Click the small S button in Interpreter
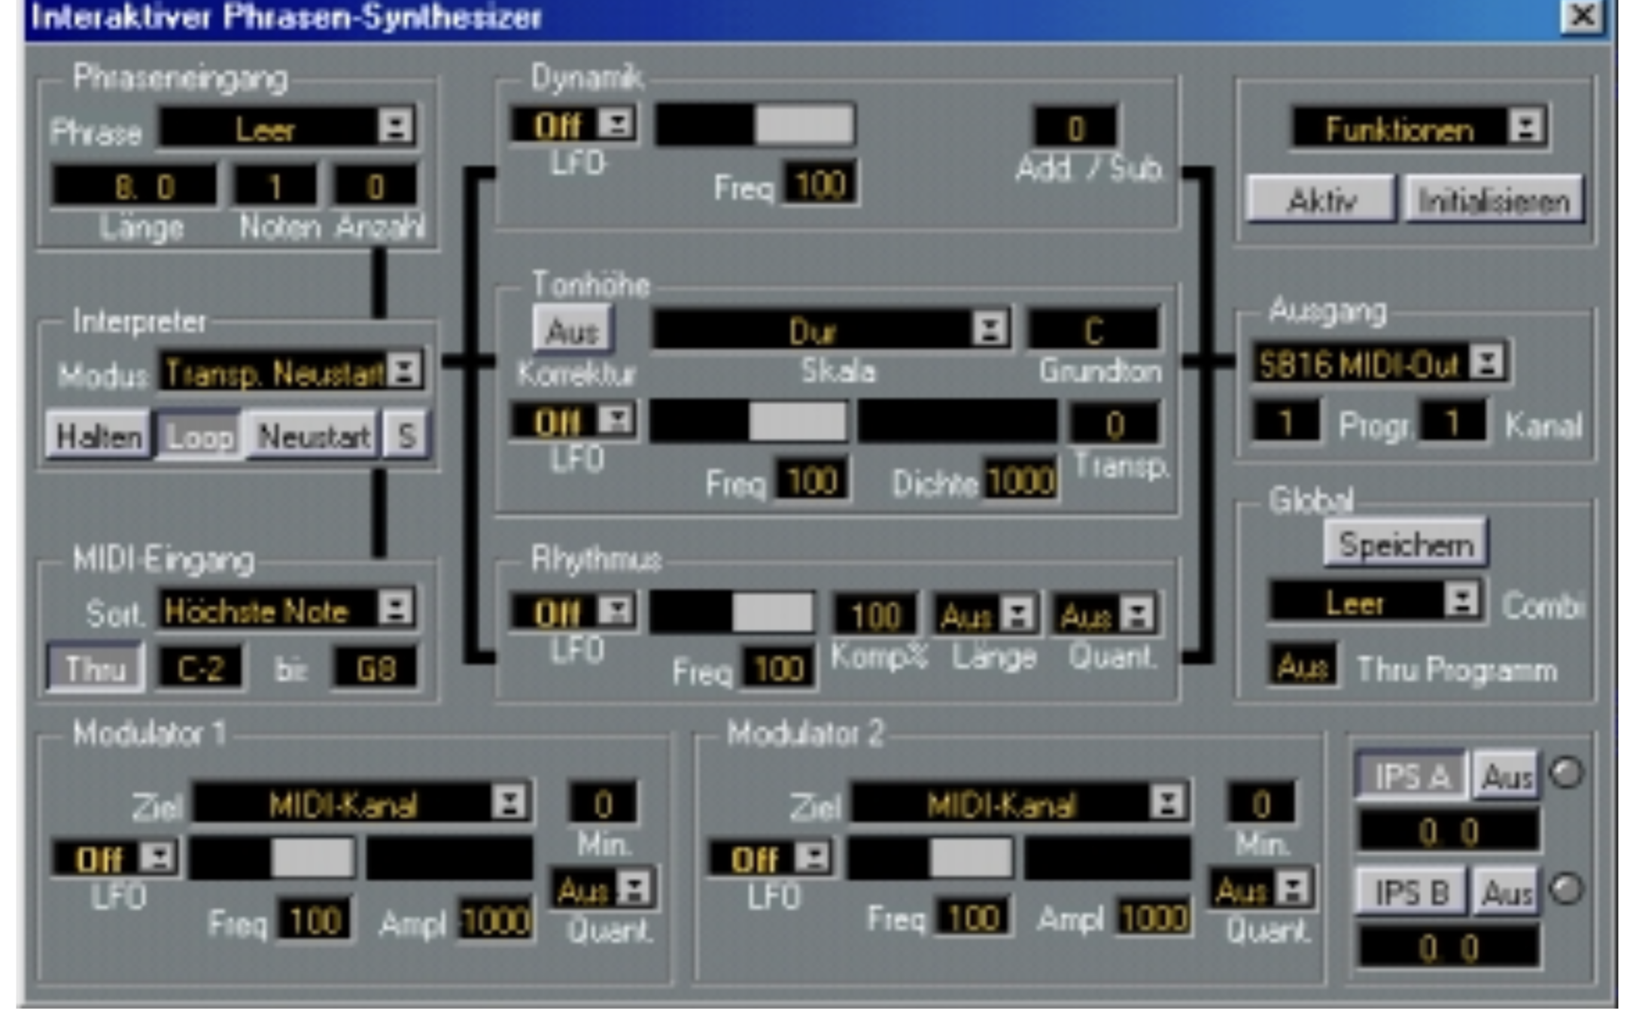The width and height of the screenshot is (1636, 1030). pyautogui.click(x=406, y=436)
